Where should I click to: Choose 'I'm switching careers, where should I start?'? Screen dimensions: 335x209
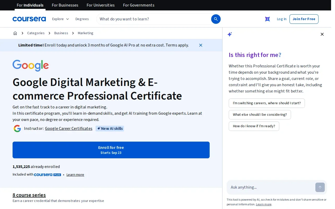click(x=267, y=103)
